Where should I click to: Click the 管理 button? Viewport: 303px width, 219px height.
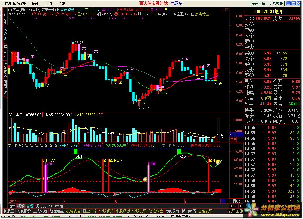pyautogui.click(x=30, y=206)
